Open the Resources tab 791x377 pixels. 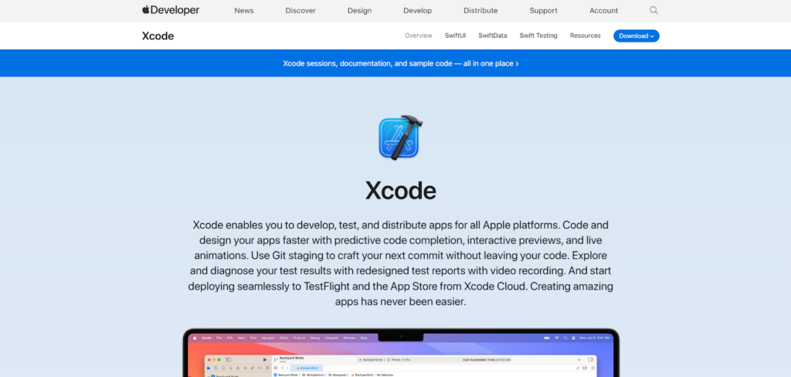586,36
